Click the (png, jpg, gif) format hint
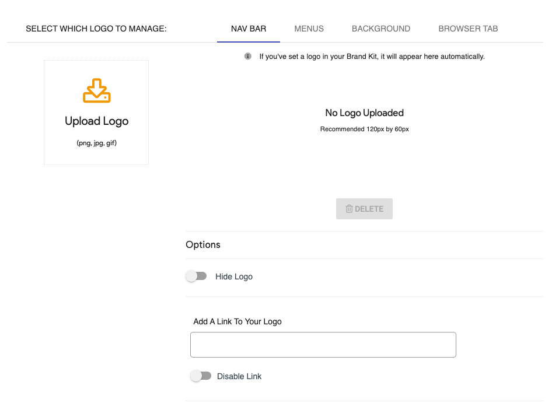 96,143
